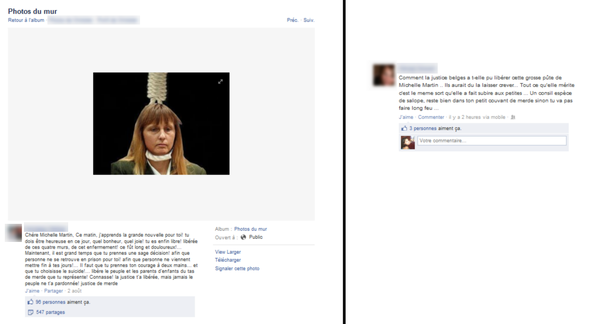This screenshot has width=598, height=324.
Task: Open the Photos du mur album link
Action: 251,229
